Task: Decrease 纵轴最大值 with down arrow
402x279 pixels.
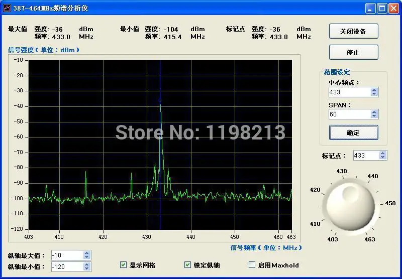Action: [x=86, y=257]
